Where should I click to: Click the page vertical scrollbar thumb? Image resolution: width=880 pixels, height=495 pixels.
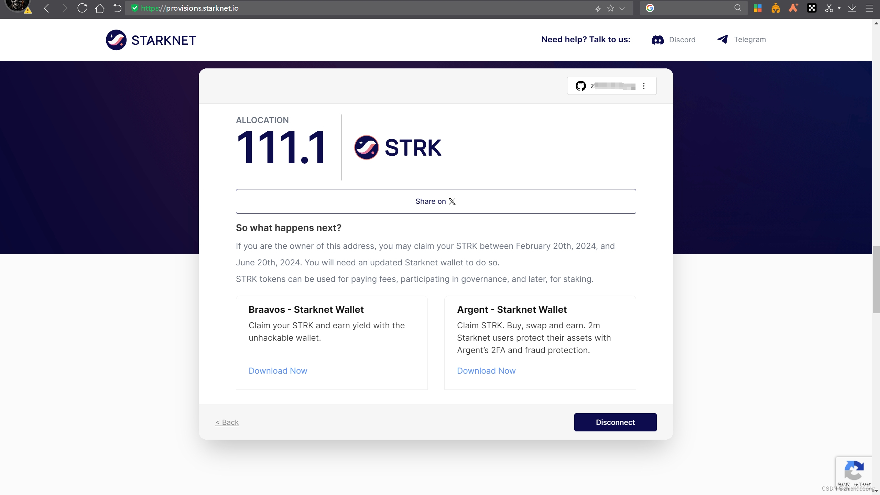pyautogui.click(x=876, y=279)
